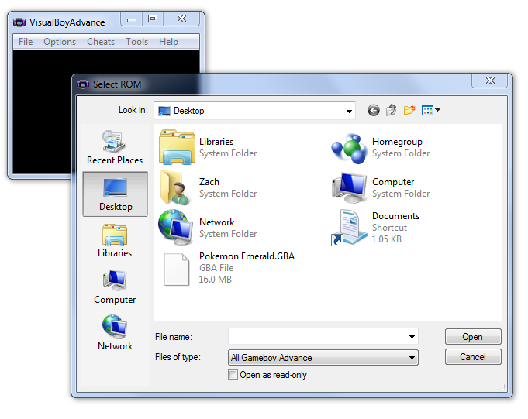The image size is (528, 419).
Task: Select Computer system folder icon in file list
Action: point(349,187)
